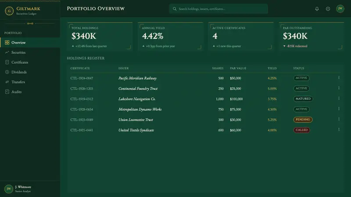Open issuer Union Locomotive Trust

(136, 120)
